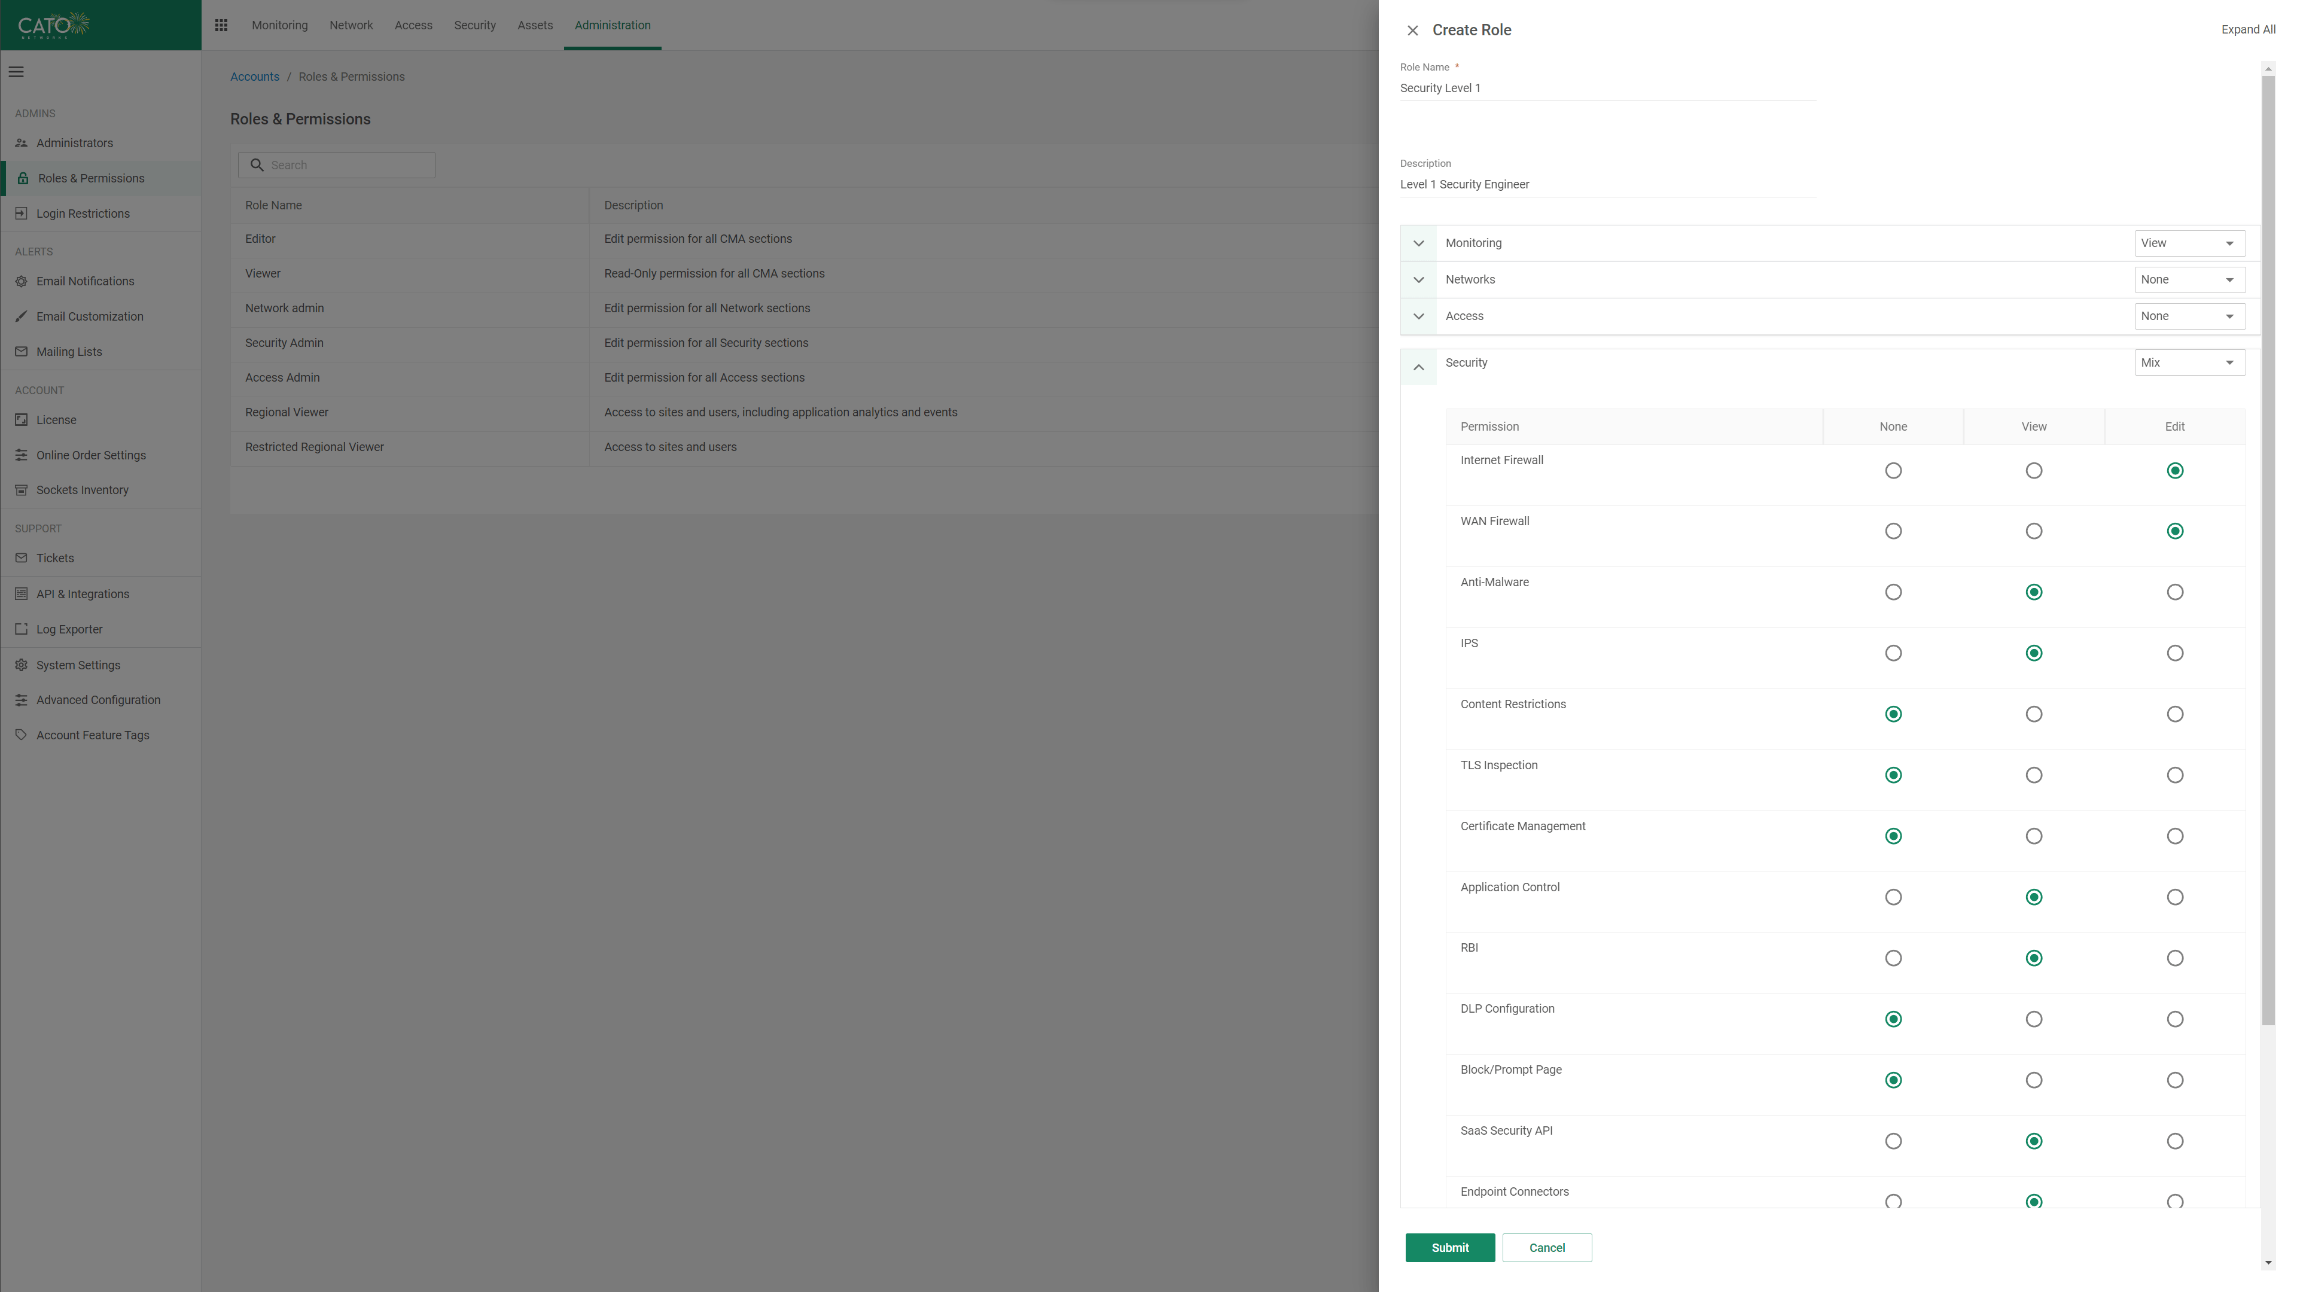Set WAN Firewall permission to View

coord(2034,531)
